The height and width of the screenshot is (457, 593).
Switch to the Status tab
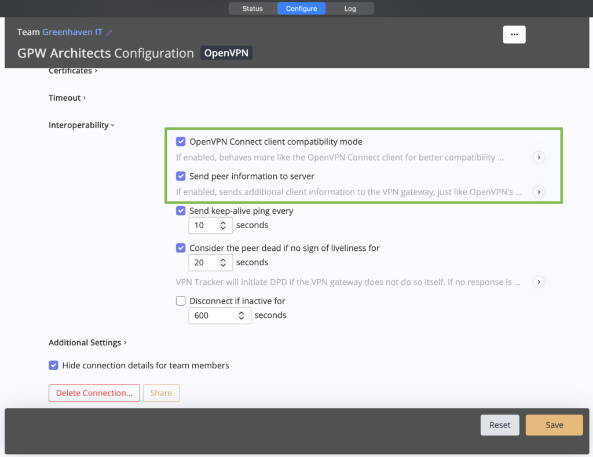[252, 8]
